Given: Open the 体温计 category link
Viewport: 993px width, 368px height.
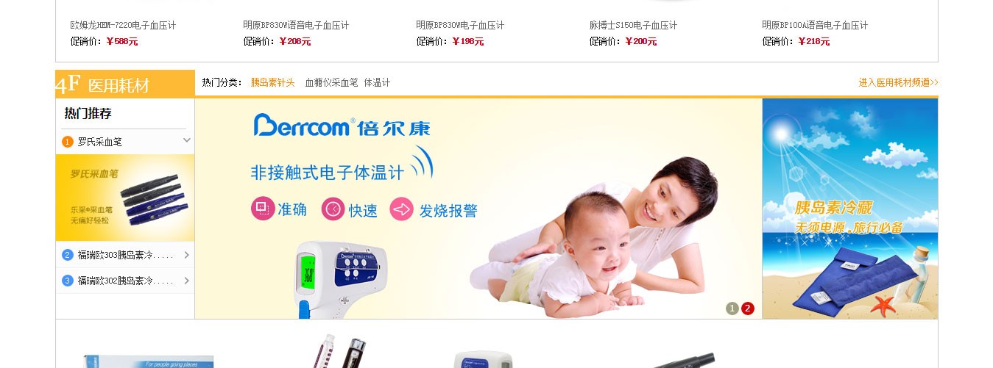Looking at the screenshot, I should tap(377, 83).
